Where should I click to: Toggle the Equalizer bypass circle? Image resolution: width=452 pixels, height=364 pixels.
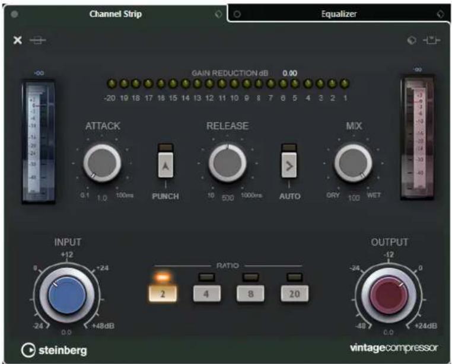pyautogui.click(x=237, y=14)
